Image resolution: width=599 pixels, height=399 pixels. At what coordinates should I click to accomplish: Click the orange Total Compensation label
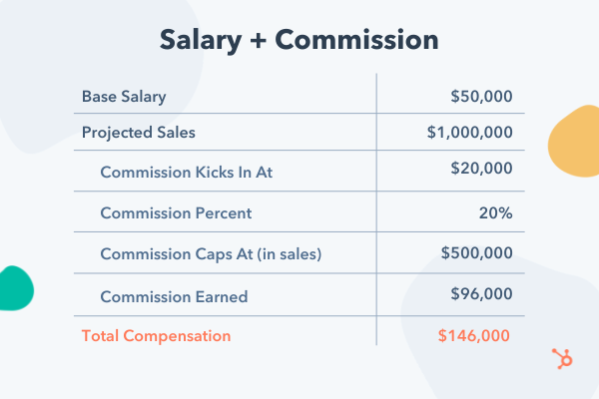(156, 335)
